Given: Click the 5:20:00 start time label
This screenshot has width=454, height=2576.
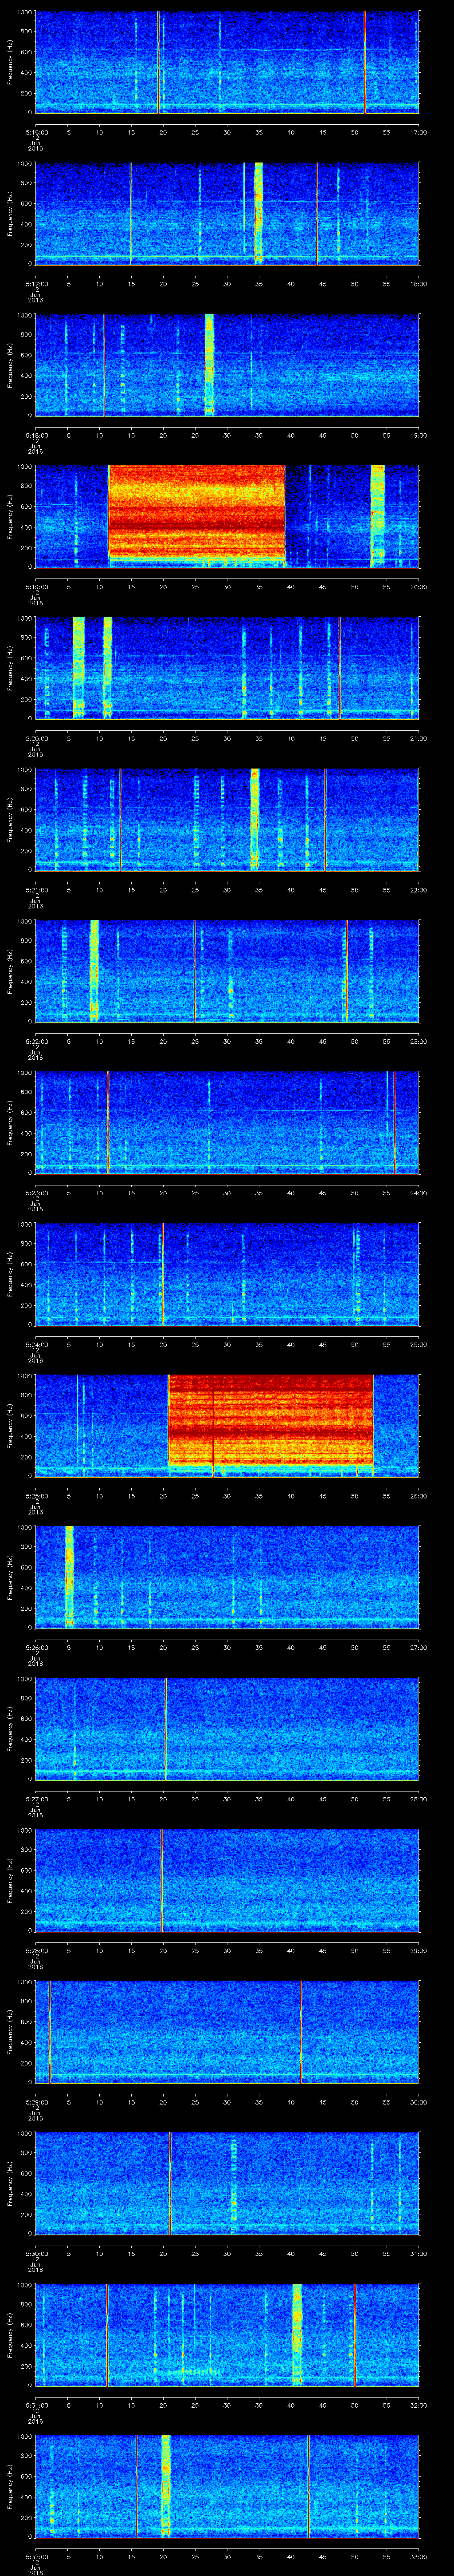Looking at the screenshot, I should [36, 738].
